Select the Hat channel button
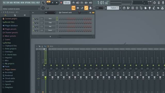Image resolution: width=165 pixels, height=93 pixels. tap(50, 26)
